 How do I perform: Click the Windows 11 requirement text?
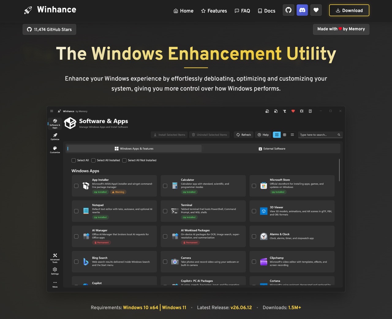coord(174,307)
